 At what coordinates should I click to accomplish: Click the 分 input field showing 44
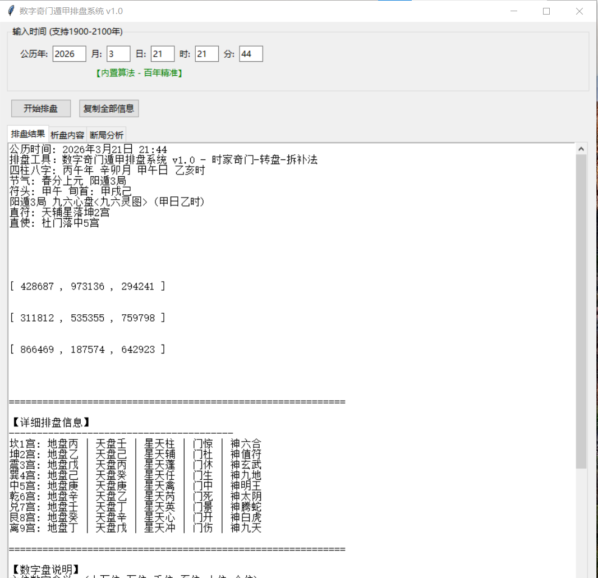pyautogui.click(x=251, y=54)
